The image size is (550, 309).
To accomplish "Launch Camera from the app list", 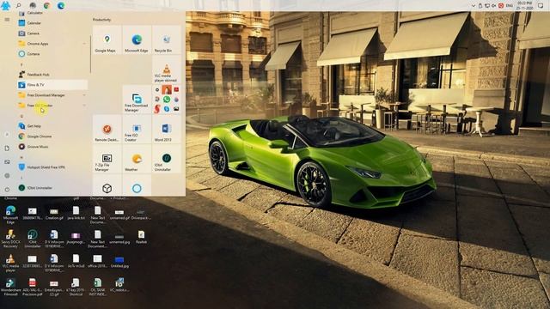I will point(52,33).
